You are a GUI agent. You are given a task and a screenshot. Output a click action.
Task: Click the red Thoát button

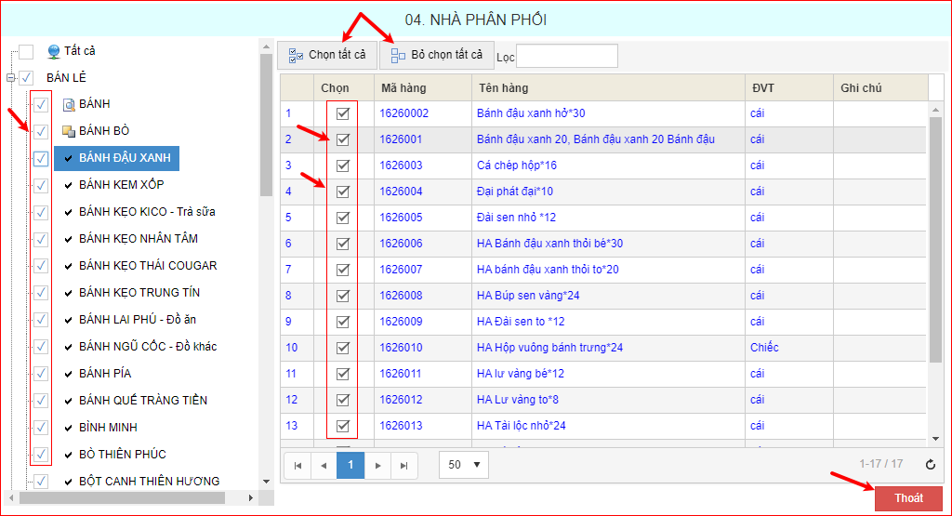(908, 498)
